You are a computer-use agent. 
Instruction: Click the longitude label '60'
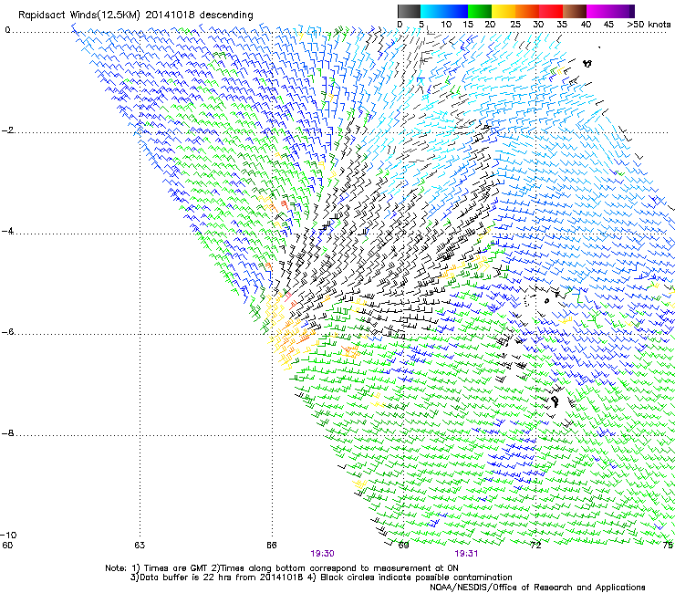7,545
